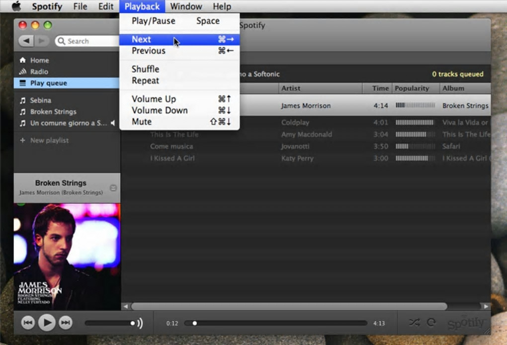Select Play queue in the sidebar

(x=67, y=83)
